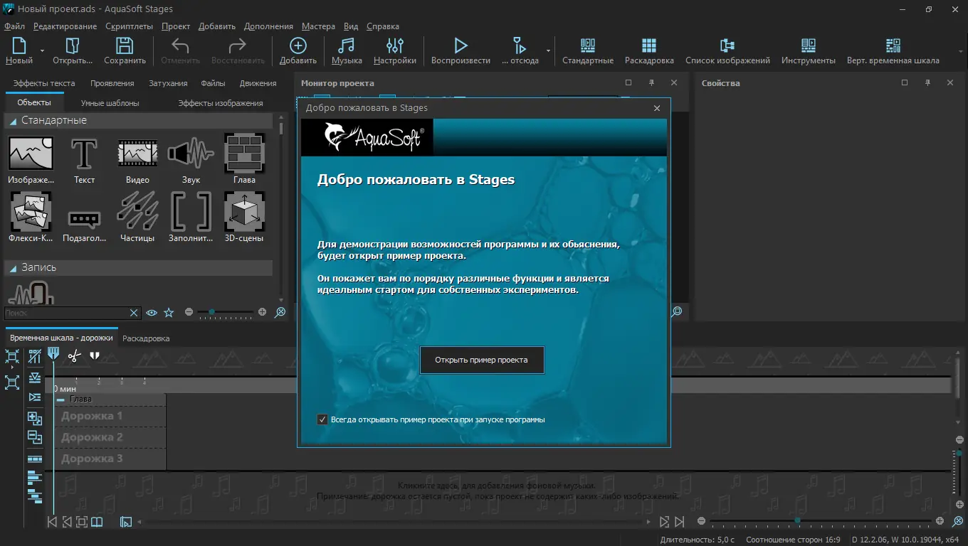Image resolution: width=968 pixels, height=546 pixels.
Task: Adjust the thumbnail size slider in objects panel
Action: coord(214,312)
